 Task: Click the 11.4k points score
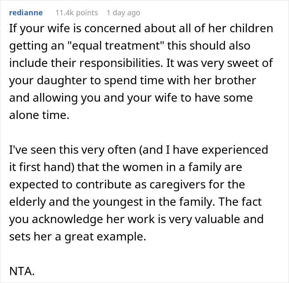[x=77, y=13]
